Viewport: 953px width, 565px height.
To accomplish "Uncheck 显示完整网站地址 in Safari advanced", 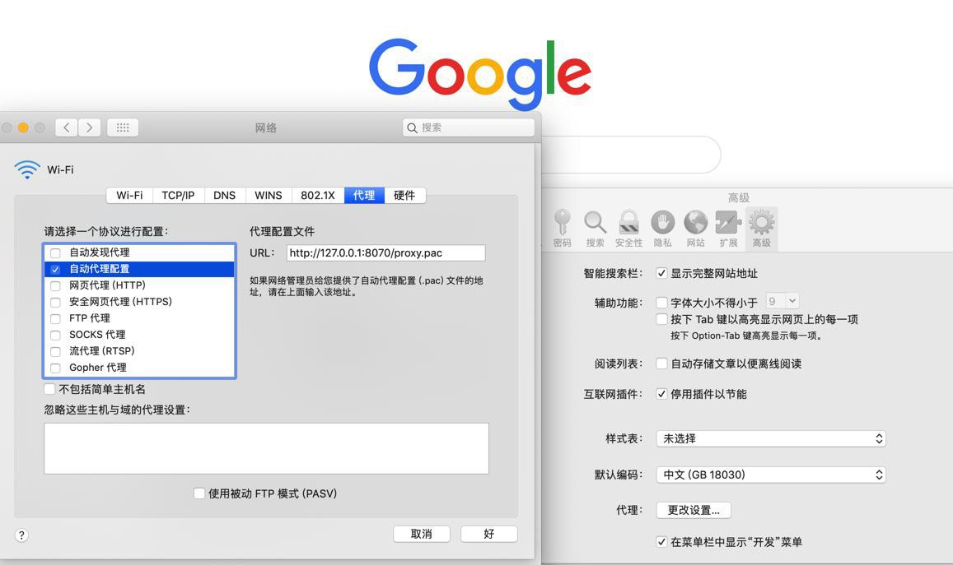I will 662,273.
